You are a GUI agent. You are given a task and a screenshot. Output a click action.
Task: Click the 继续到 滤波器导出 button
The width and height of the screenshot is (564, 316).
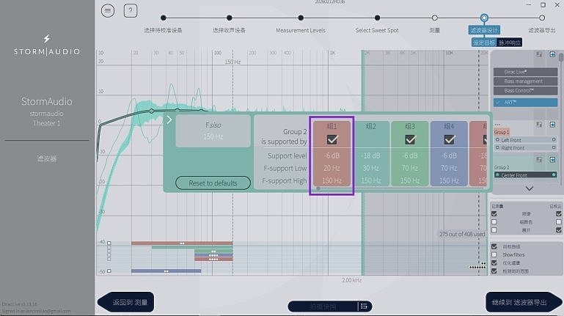coord(524,302)
